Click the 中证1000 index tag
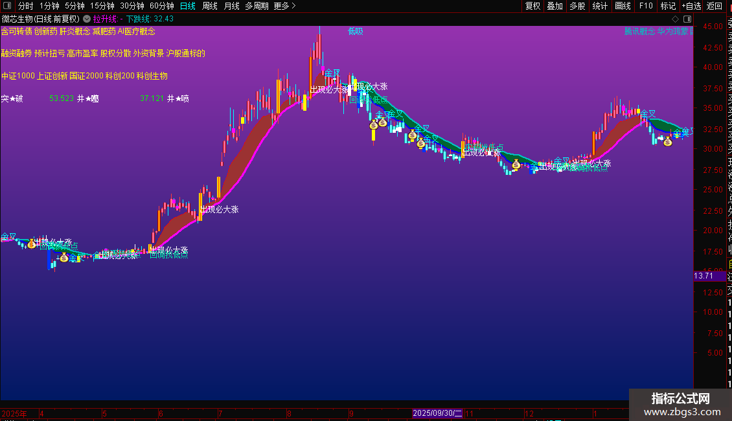Screen dimensions: 732x421 (17, 76)
